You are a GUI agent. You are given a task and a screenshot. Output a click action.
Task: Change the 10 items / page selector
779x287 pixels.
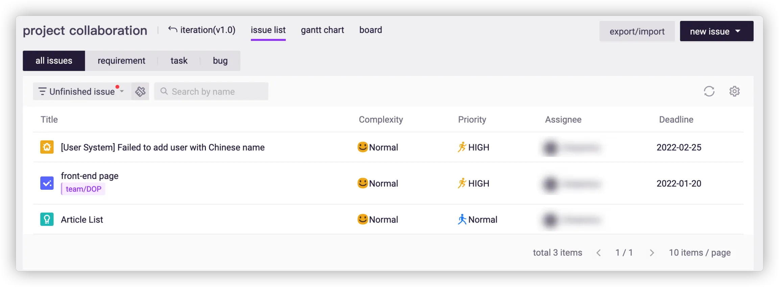click(x=700, y=253)
